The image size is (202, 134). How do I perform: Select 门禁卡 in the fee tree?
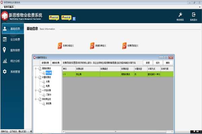point(48,95)
